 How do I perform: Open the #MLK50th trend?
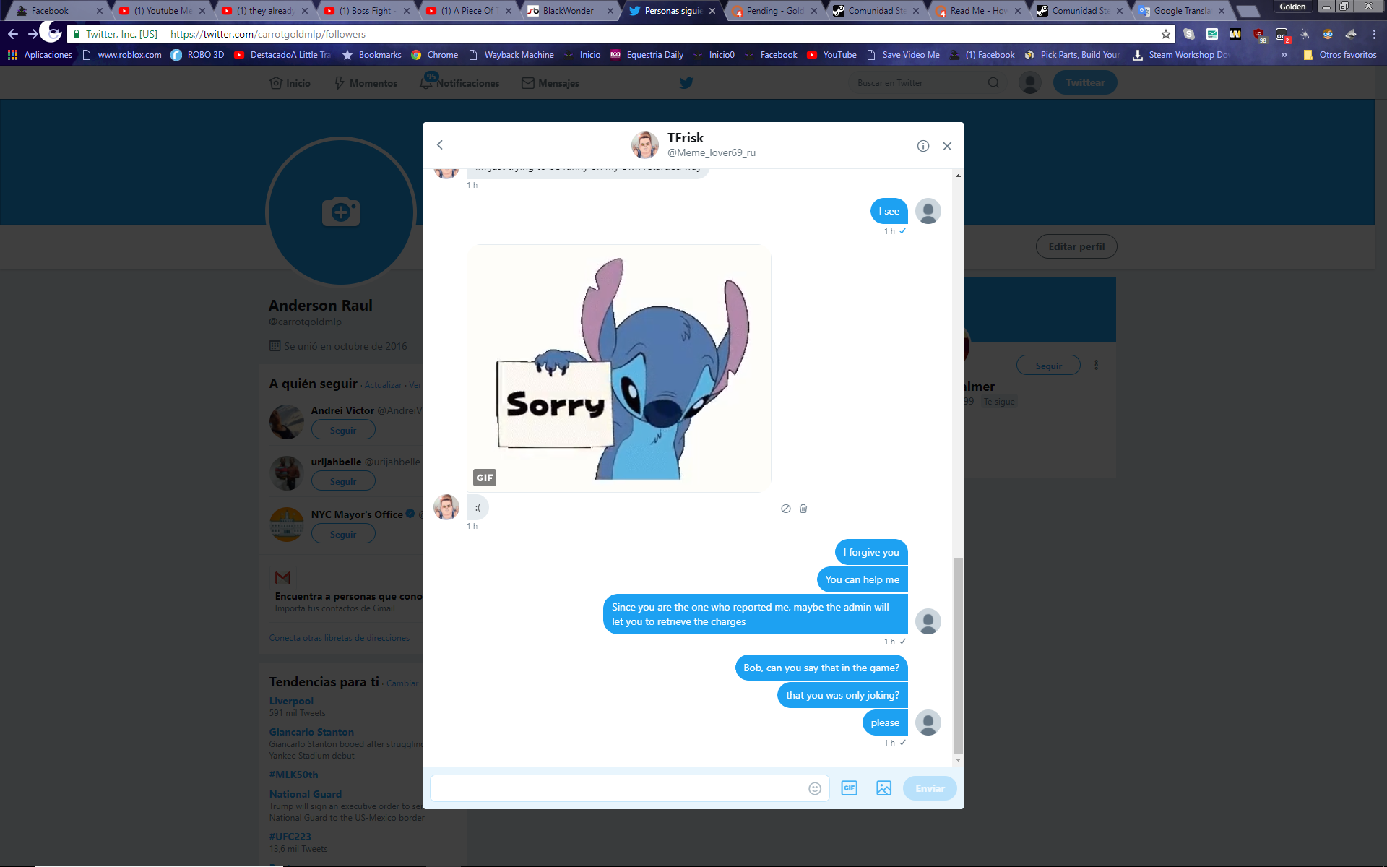(x=293, y=775)
